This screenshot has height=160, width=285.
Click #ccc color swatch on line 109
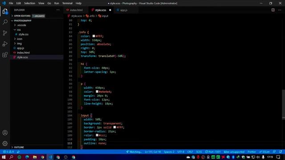click(97, 135)
